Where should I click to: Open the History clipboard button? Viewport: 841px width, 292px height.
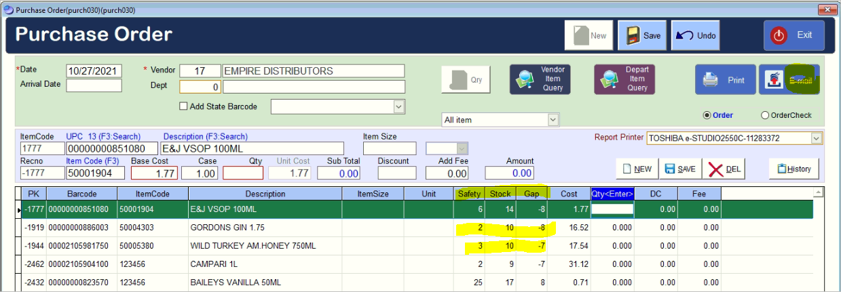click(x=793, y=169)
